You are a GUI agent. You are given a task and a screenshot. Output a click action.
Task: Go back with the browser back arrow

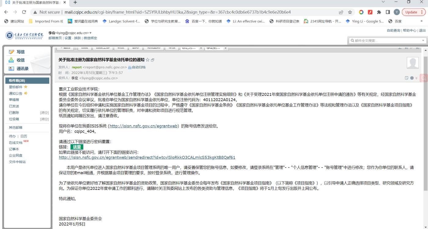(6, 12)
